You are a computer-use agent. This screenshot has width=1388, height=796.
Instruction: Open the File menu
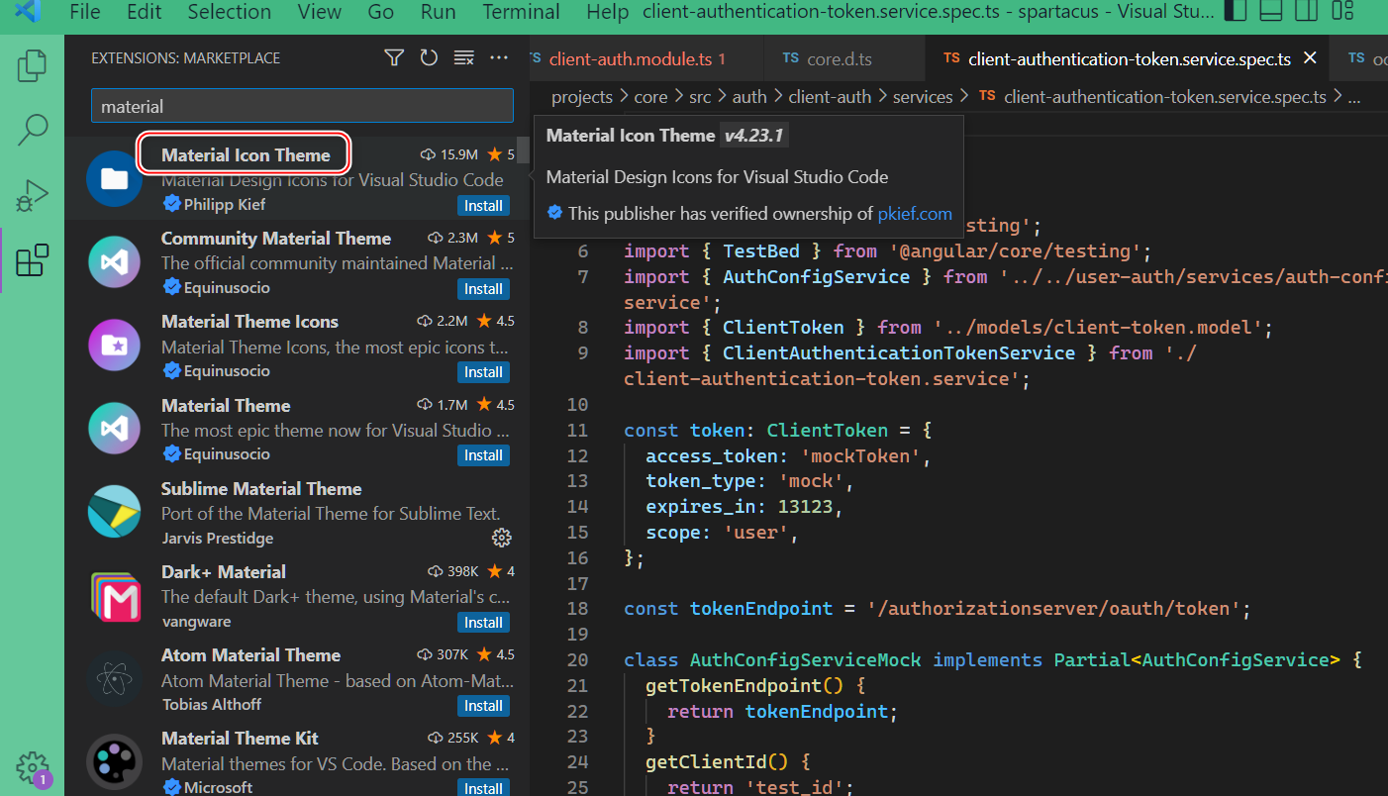pos(85,12)
